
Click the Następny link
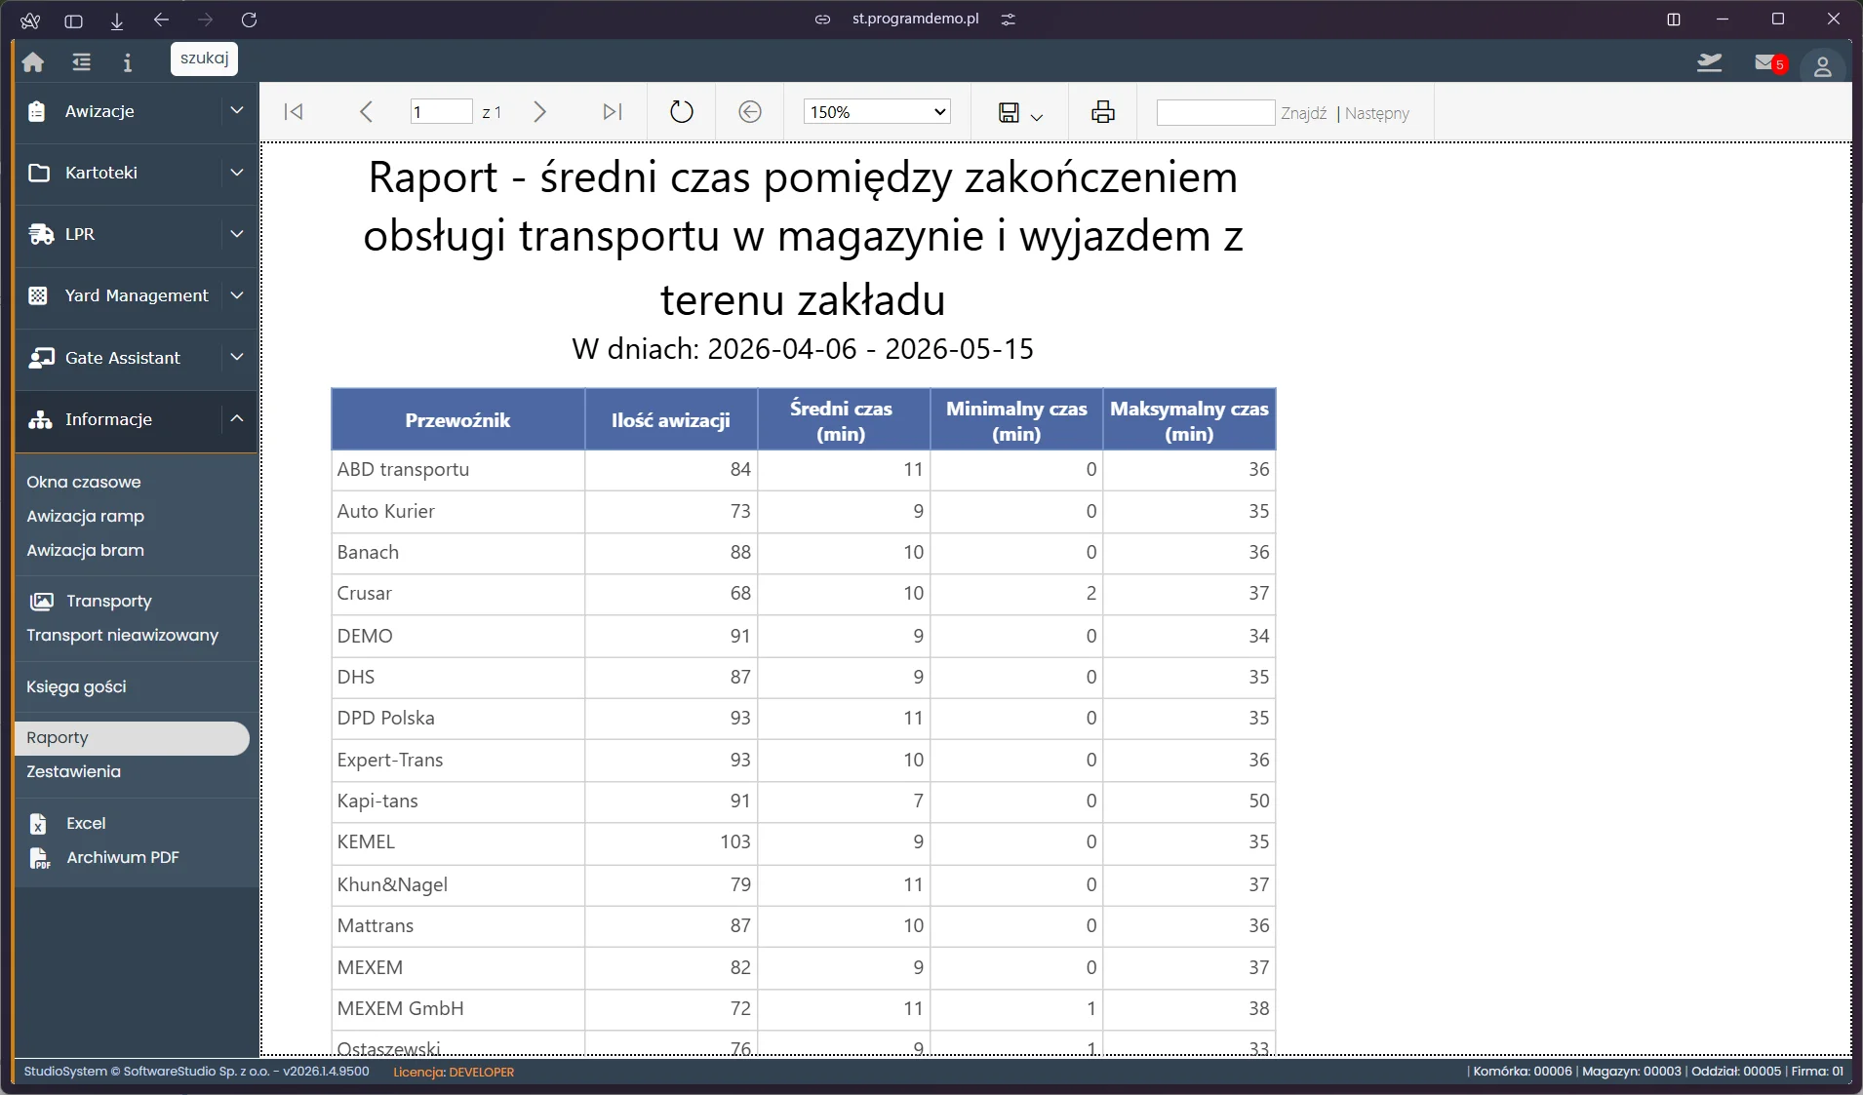(1376, 113)
